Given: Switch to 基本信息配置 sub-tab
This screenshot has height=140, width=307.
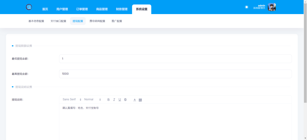Looking at the screenshot, I should point(36,21).
